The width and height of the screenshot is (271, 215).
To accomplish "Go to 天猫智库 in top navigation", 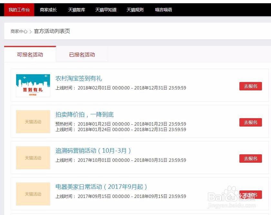I will pyautogui.click(x=76, y=10).
